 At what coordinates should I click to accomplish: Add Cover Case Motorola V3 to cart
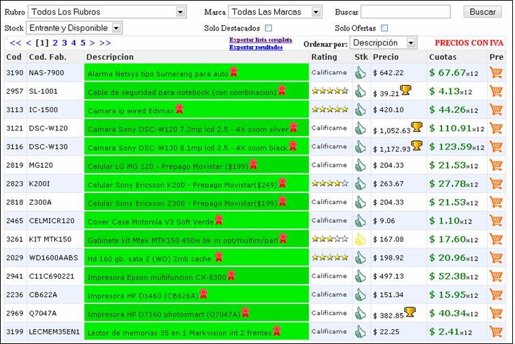pos(496,220)
